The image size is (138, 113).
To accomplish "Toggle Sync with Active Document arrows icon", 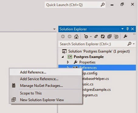I will [x=96, y=36].
